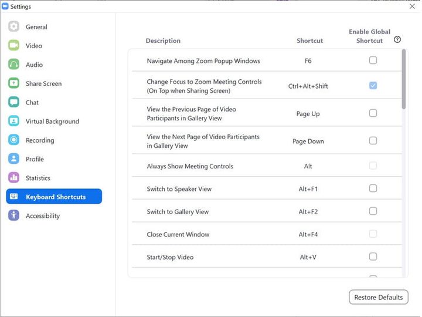Enable global shortcut for Navigate Among Popup Windows
Image resolution: width=422 pixels, height=317 pixels.
pyautogui.click(x=373, y=60)
